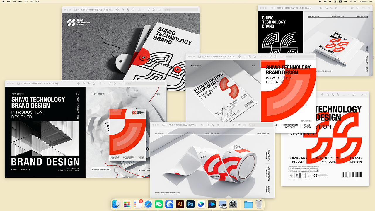Image resolution: width=375 pixels, height=211 pixels.
Task: Toggle the sidebar in the 24.png window
Action: [18, 84]
